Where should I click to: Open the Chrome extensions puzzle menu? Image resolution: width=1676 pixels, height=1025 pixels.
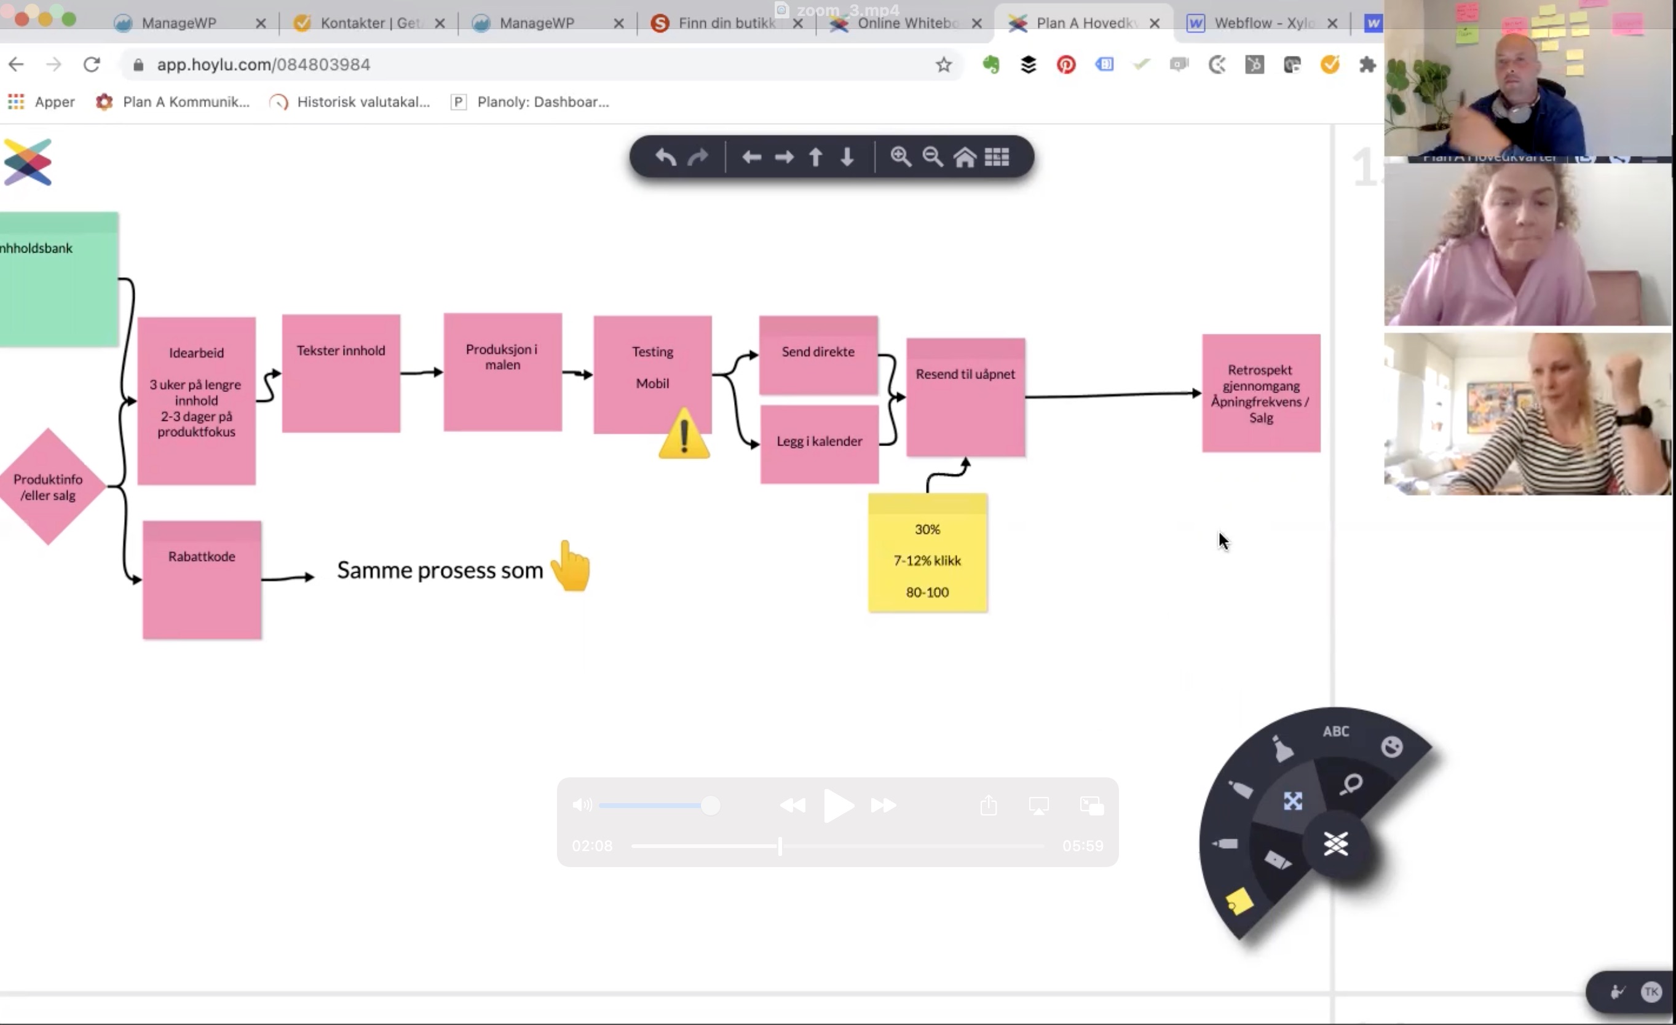coord(1367,65)
